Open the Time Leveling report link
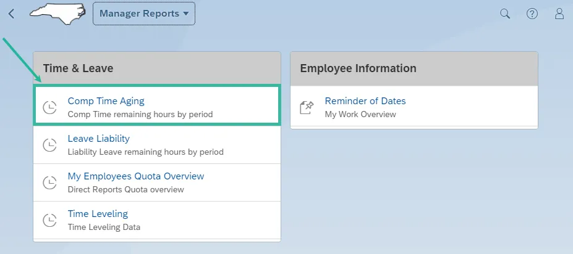The height and width of the screenshot is (254, 573). (98, 214)
